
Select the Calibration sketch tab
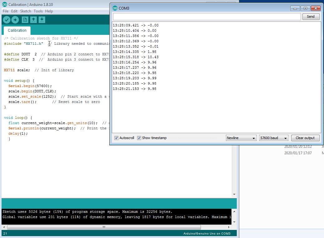17,30
